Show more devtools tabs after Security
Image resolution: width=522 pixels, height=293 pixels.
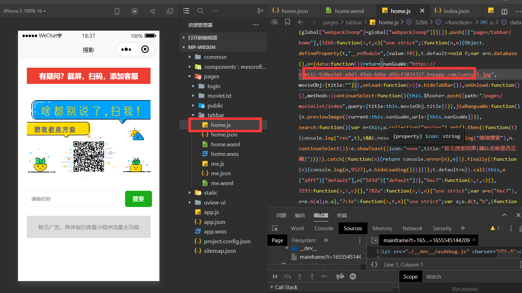click(x=463, y=228)
